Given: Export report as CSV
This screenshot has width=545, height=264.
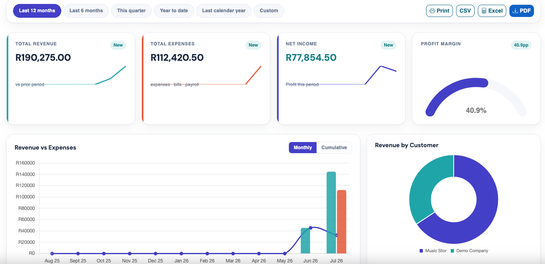Looking at the screenshot, I should point(465,11).
